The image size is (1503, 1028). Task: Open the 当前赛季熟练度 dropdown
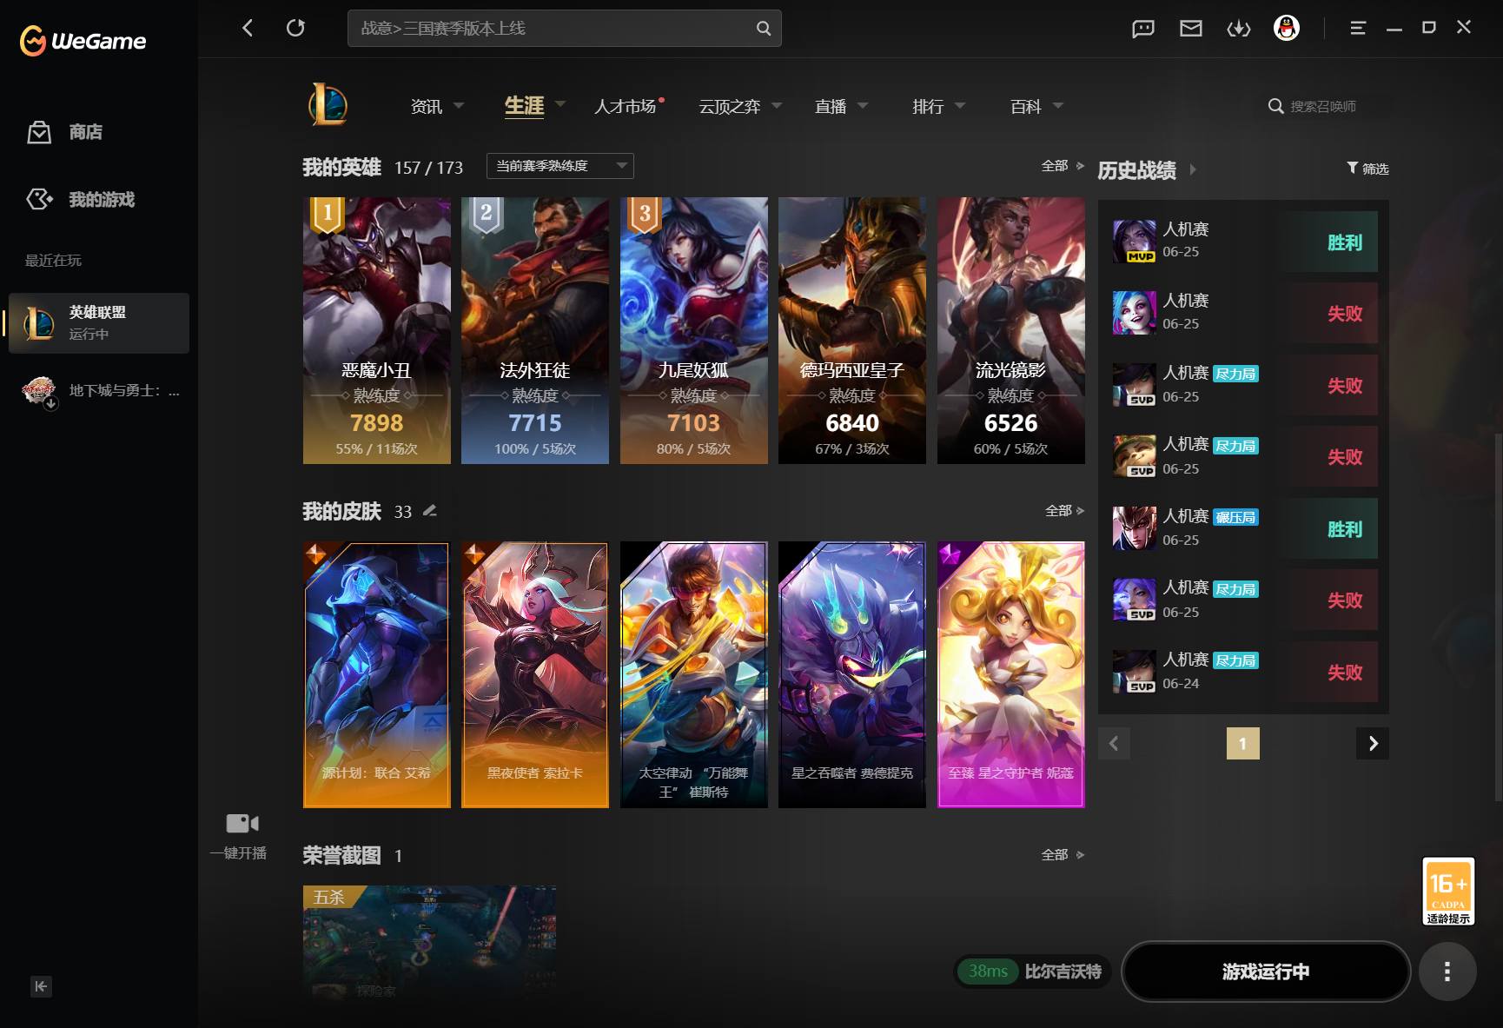[x=559, y=166]
